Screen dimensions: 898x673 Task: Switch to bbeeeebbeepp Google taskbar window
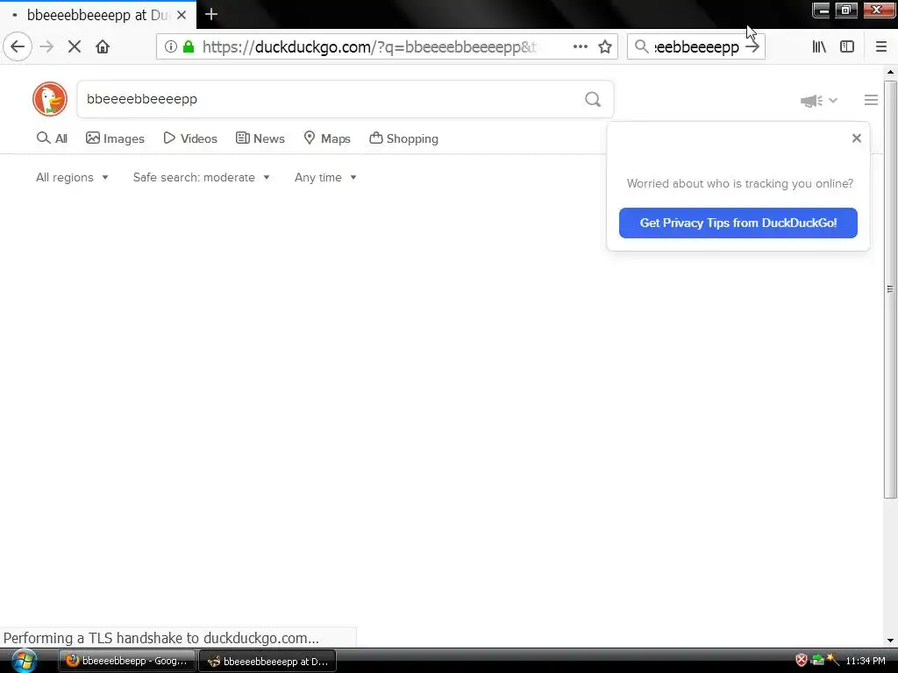pyautogui.click(x=126, y=661)
